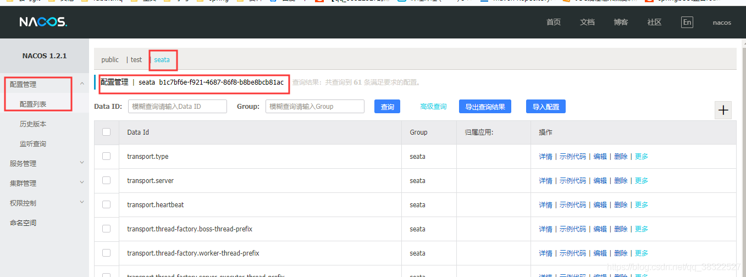Open 详情 for transport.thread-factory.boss-thread-prefix
Viewport: 746px width, 277px height.
(x=545, y=229)
